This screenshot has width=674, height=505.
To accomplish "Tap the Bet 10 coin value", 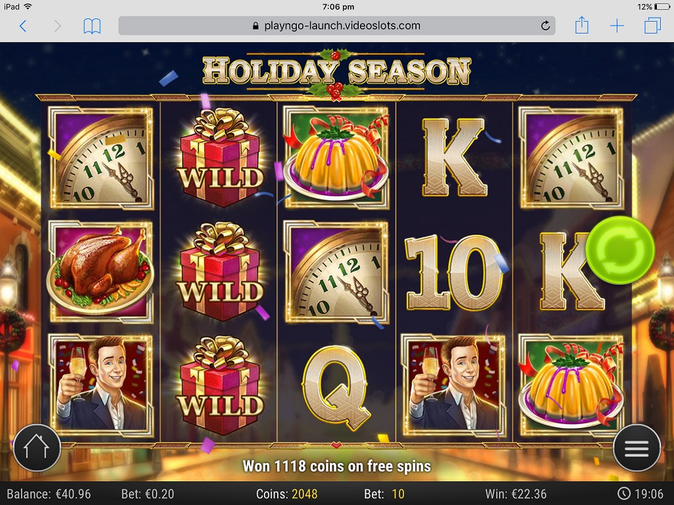I will 384,494.
